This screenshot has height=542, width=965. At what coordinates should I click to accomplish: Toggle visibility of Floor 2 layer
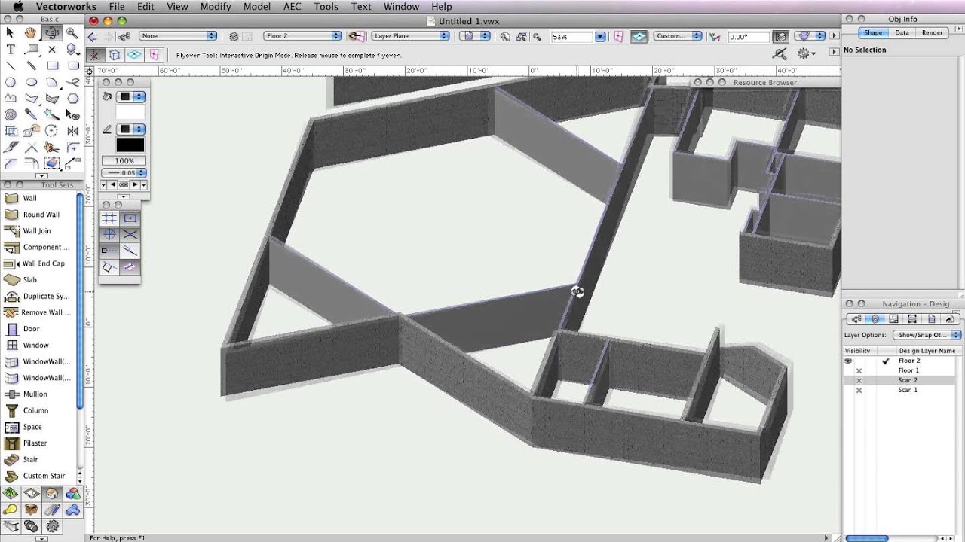[848, 361]
